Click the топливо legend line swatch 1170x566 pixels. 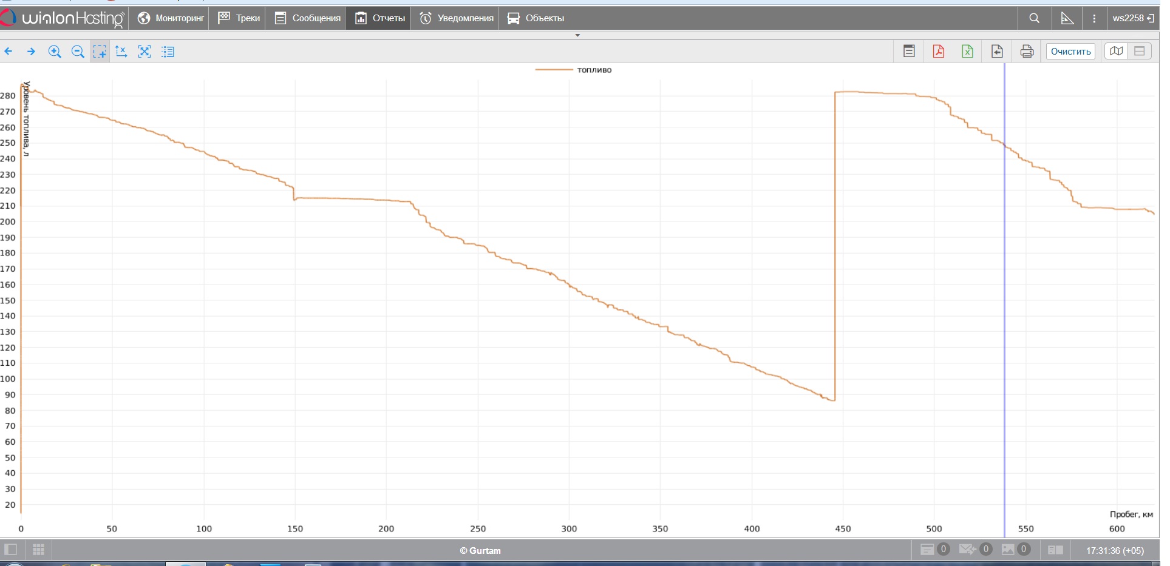[553, 70]
